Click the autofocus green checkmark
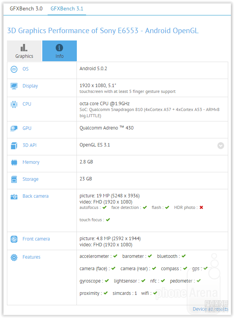The width and height of the screenshot is (234, 318). 105,207
